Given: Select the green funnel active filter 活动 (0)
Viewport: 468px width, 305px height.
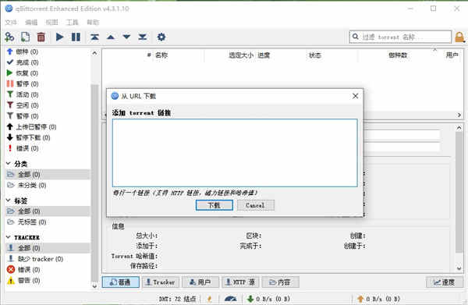Looking at the screenshot, I should [x=23, y=94].
